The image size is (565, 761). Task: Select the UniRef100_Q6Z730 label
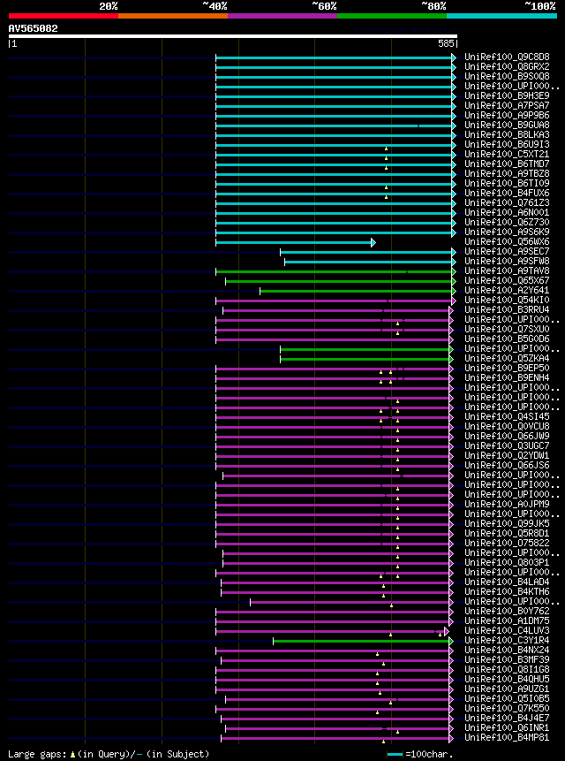[507, 222]
